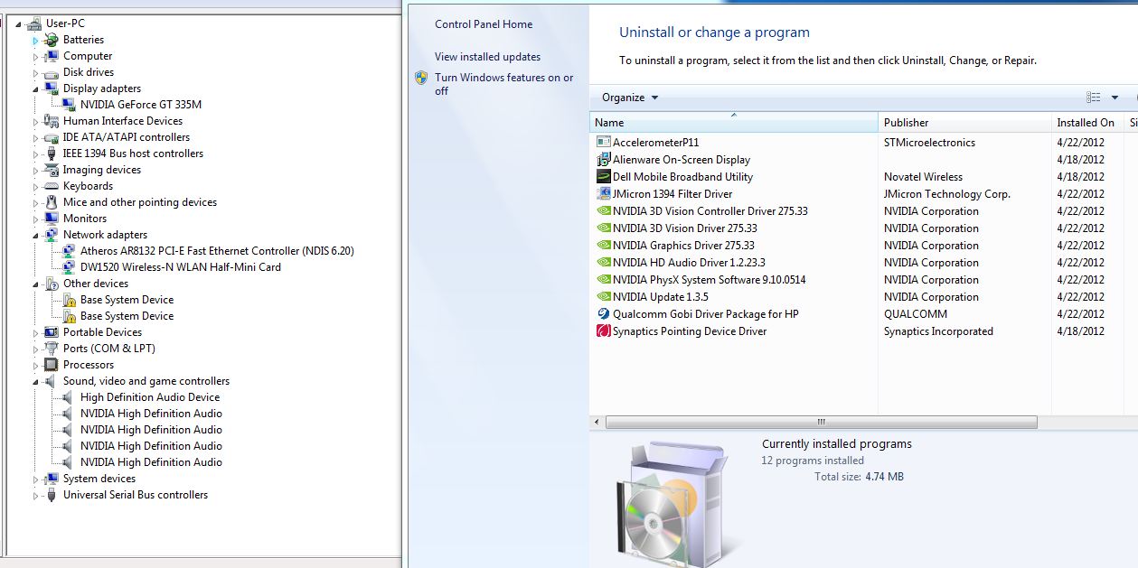Screen dimensions: 1138x568
Task: Click the Alienware On-Screen Display program icon
Action: click(604, 160)
